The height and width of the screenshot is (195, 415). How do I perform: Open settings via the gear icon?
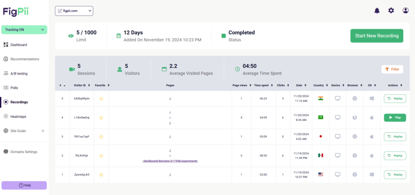tap(391, 11)
